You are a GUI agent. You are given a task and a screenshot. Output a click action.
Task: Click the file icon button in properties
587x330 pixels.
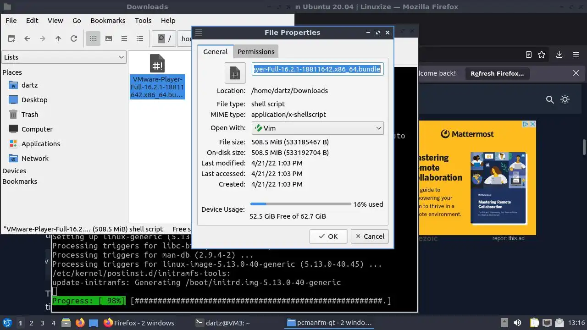(x=235, y=72)
